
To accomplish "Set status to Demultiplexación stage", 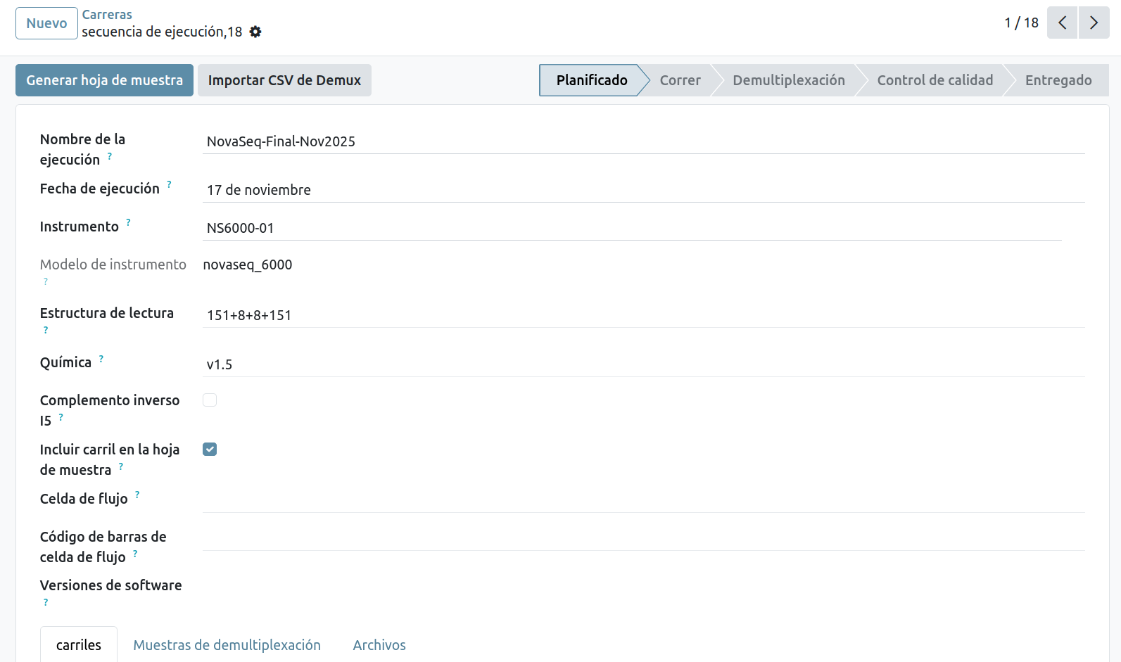I will (788, 80).
